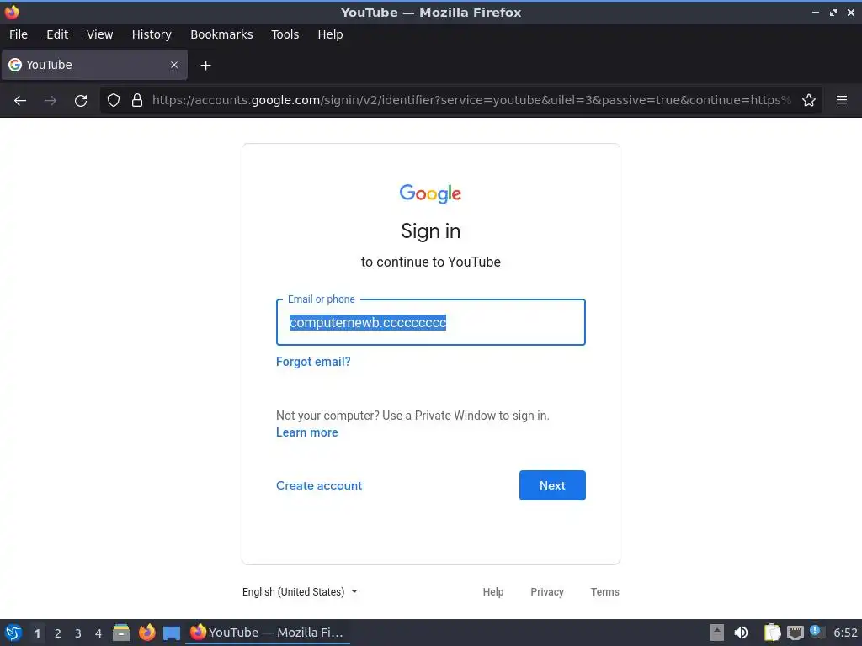Show site security padlock info
Image resolution: width=862 pixels, height=646 pixels.
[137, 100]
